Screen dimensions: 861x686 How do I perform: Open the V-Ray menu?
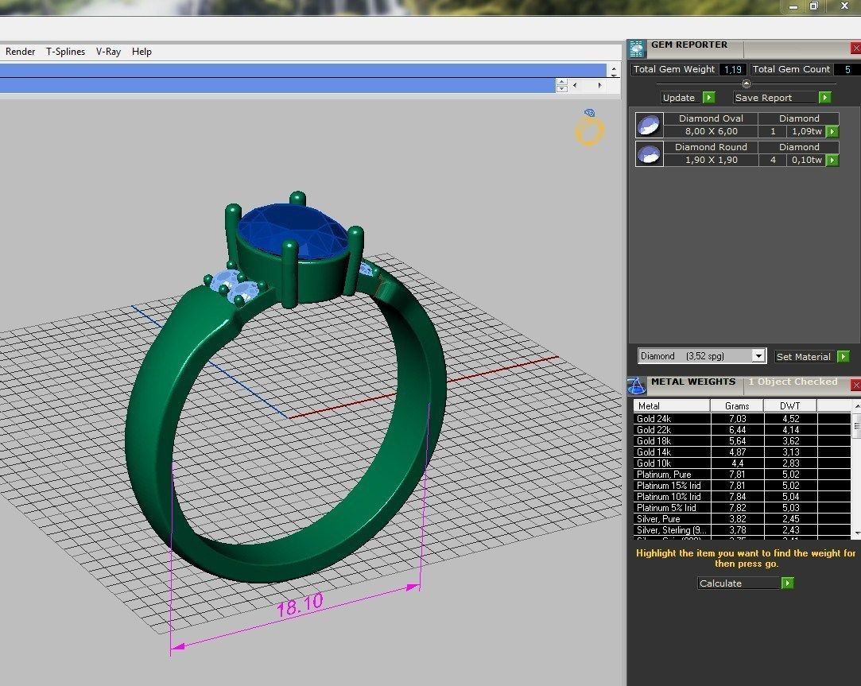point(108,52)
